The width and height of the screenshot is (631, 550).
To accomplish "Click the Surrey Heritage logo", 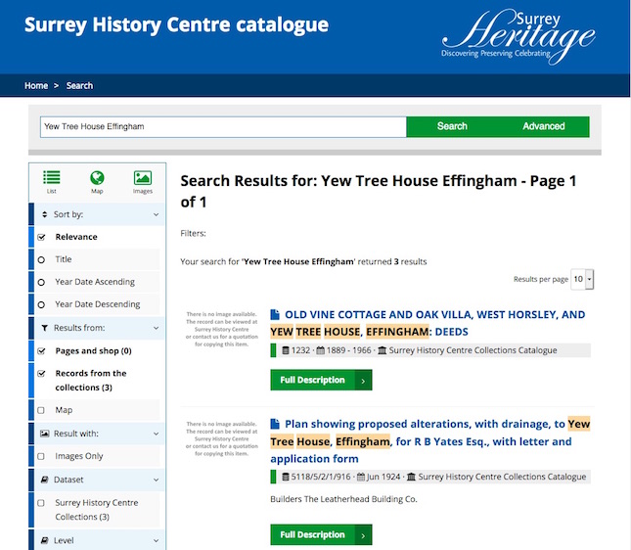I will click(x=518, y=36).
